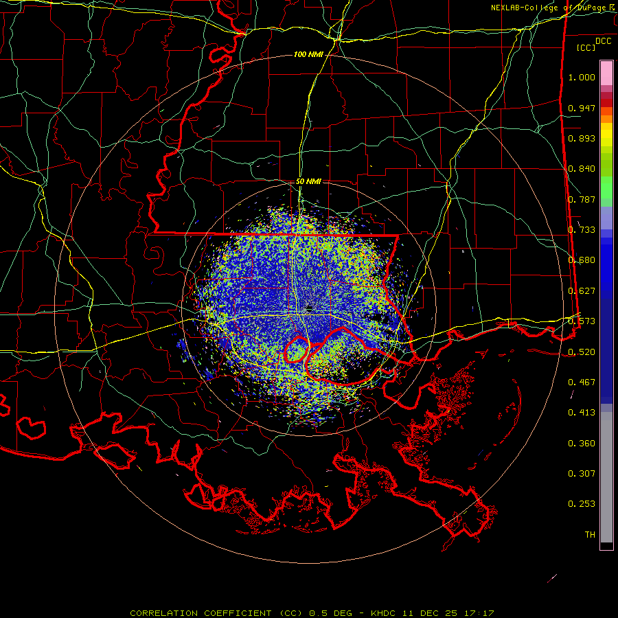This screenshot has width=618, height=618.
Task: Click the 0.520 scale value
Action: [x=582, y=352]
